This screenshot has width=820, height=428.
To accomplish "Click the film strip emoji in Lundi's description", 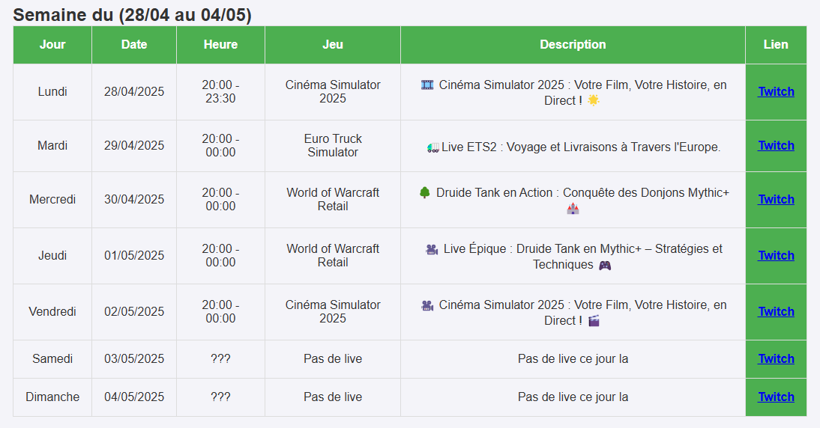I will (x=427, y=85).
